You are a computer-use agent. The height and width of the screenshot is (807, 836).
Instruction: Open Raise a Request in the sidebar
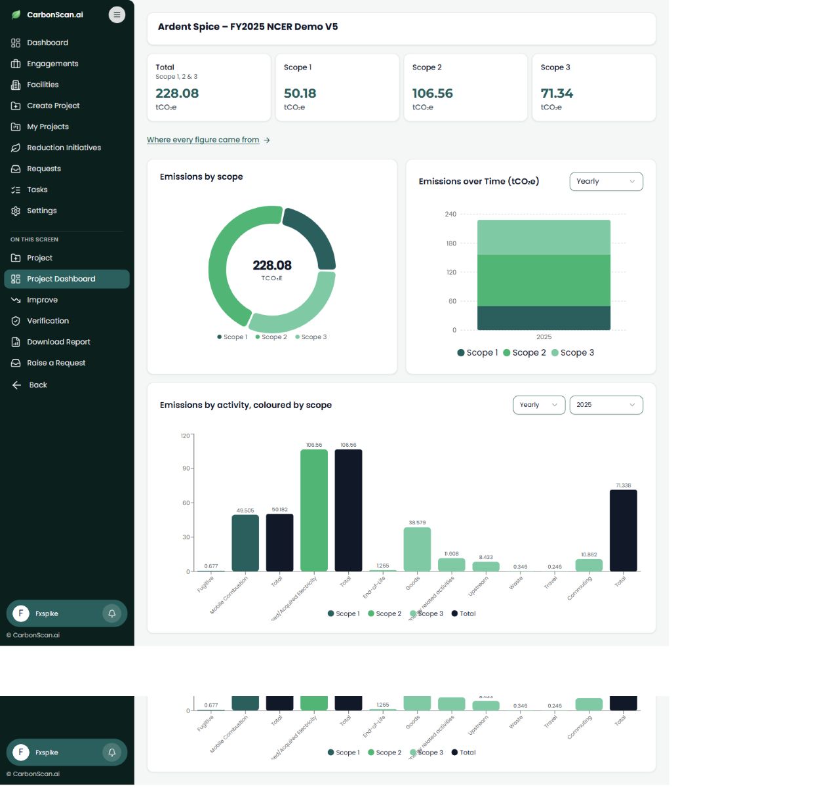67,363
